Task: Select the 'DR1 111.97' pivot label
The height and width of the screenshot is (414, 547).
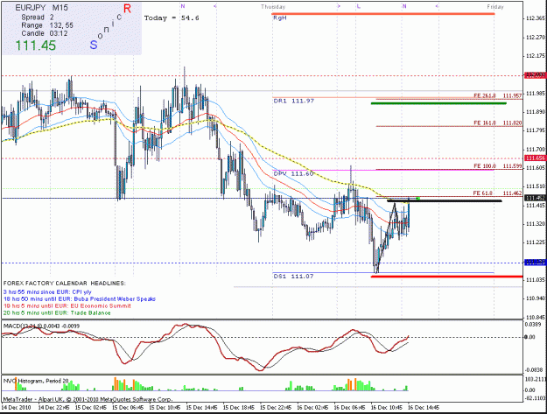Action: pos(294,101)
